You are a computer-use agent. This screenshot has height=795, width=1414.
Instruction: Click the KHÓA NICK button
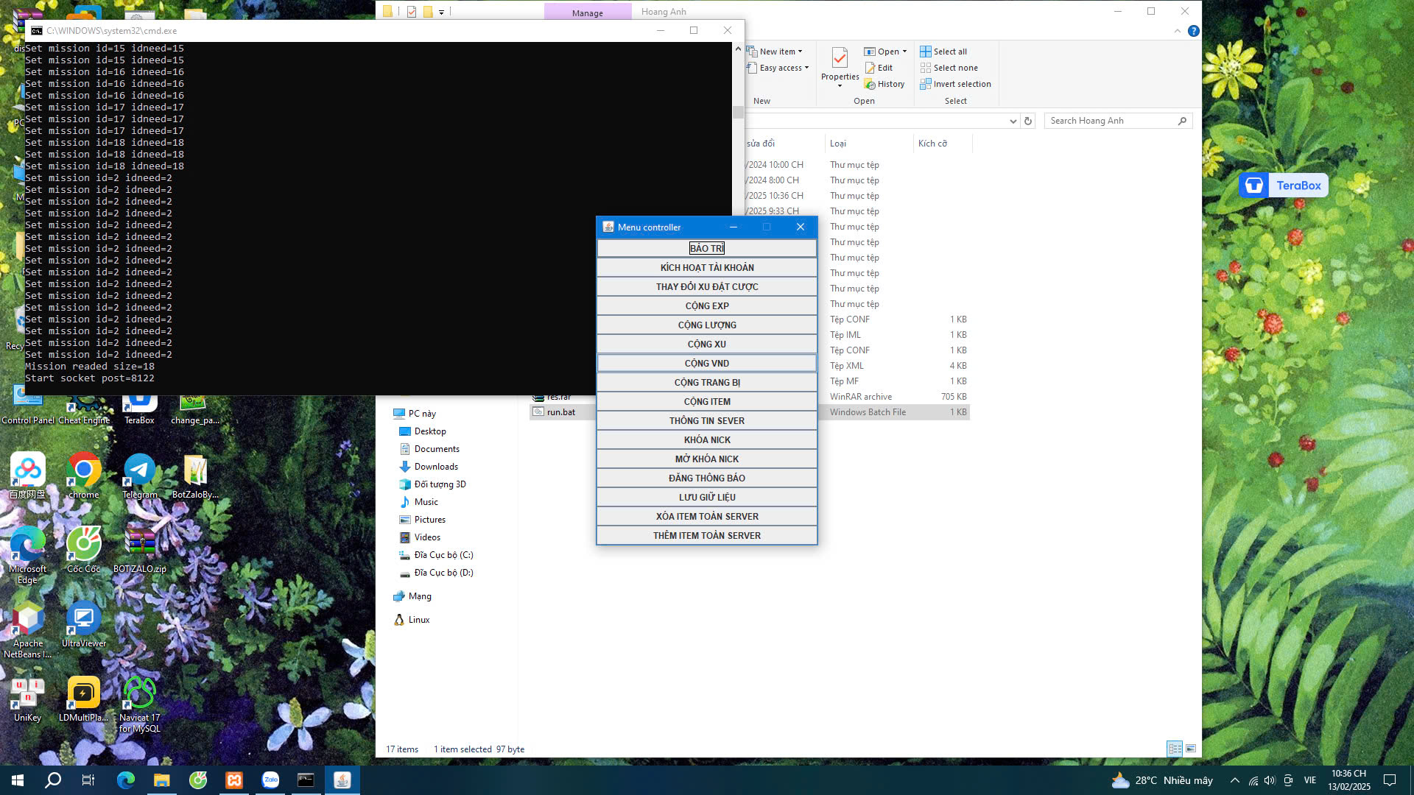(x=706, y=439)
